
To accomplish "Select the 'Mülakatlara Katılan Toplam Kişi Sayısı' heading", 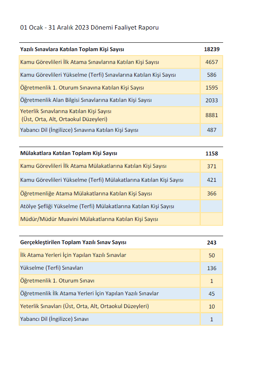I will [69, 153].
